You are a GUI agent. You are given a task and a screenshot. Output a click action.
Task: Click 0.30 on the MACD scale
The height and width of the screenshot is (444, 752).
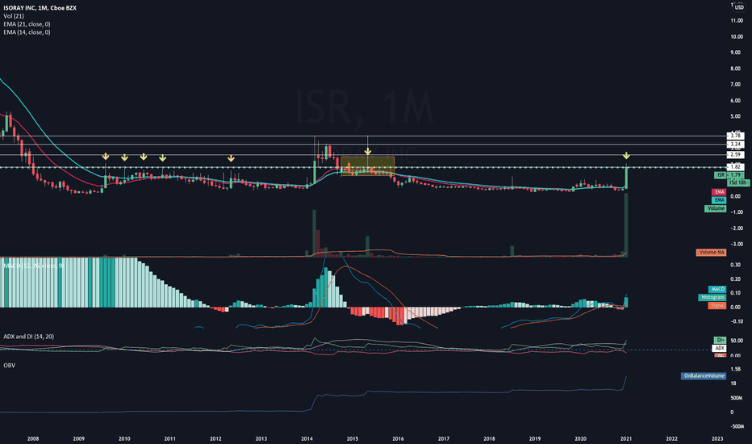click(735, 265)
